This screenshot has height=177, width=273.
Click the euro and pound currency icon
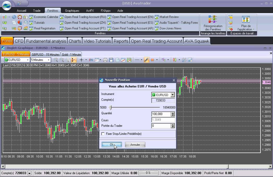point(20,23)
